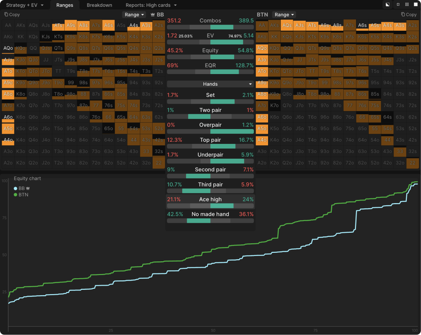Open the Strategy + EV dropdown
This screenshot has width=421, height=335.
tap(25, 5)
